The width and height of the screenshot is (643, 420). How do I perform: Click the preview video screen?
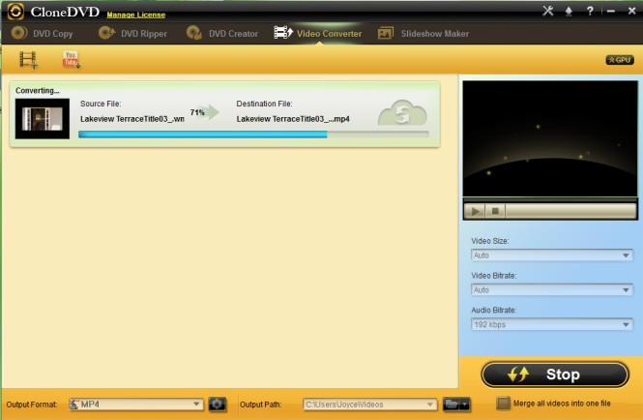point(550,138)
